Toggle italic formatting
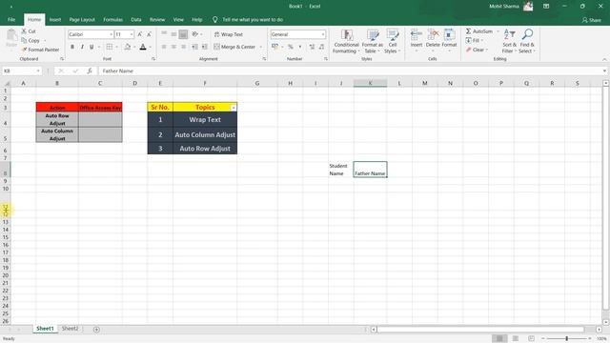Image resolution: width=610 pixels, height=343 pixels. pyautogui.click(x=82, y=47)
